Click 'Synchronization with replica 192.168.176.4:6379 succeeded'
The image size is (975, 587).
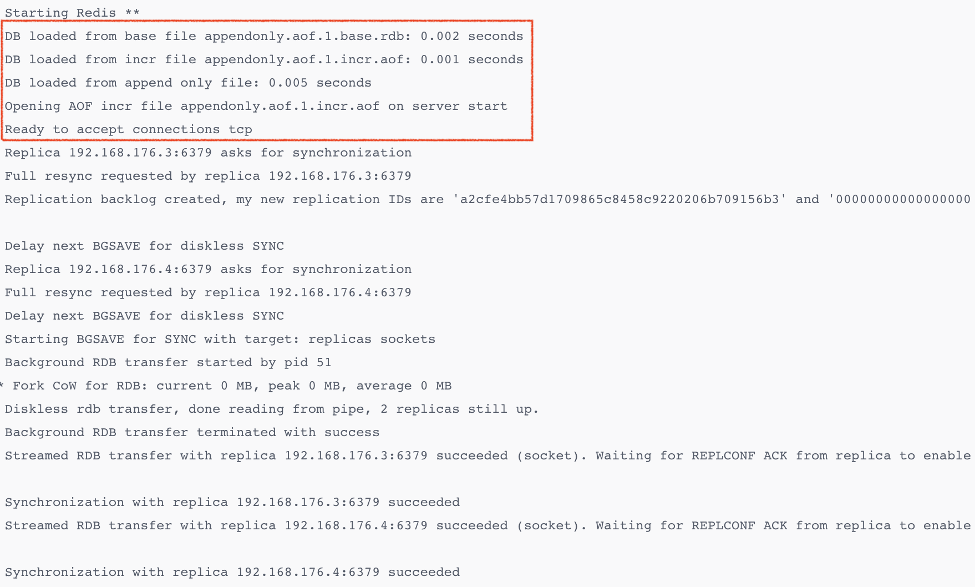tap(232, 572)
